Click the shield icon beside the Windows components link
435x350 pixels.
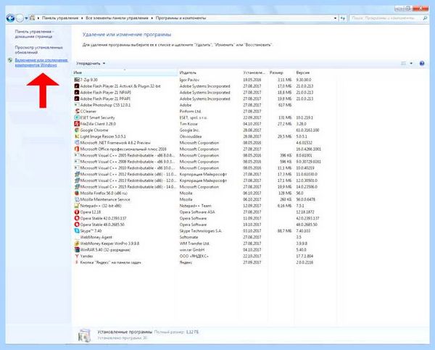point(10,60)
